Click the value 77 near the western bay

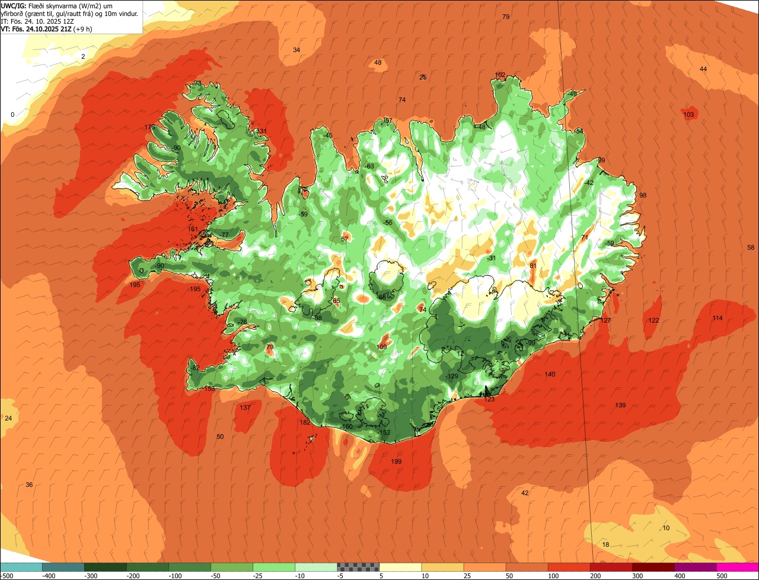[x=225, y=235]
